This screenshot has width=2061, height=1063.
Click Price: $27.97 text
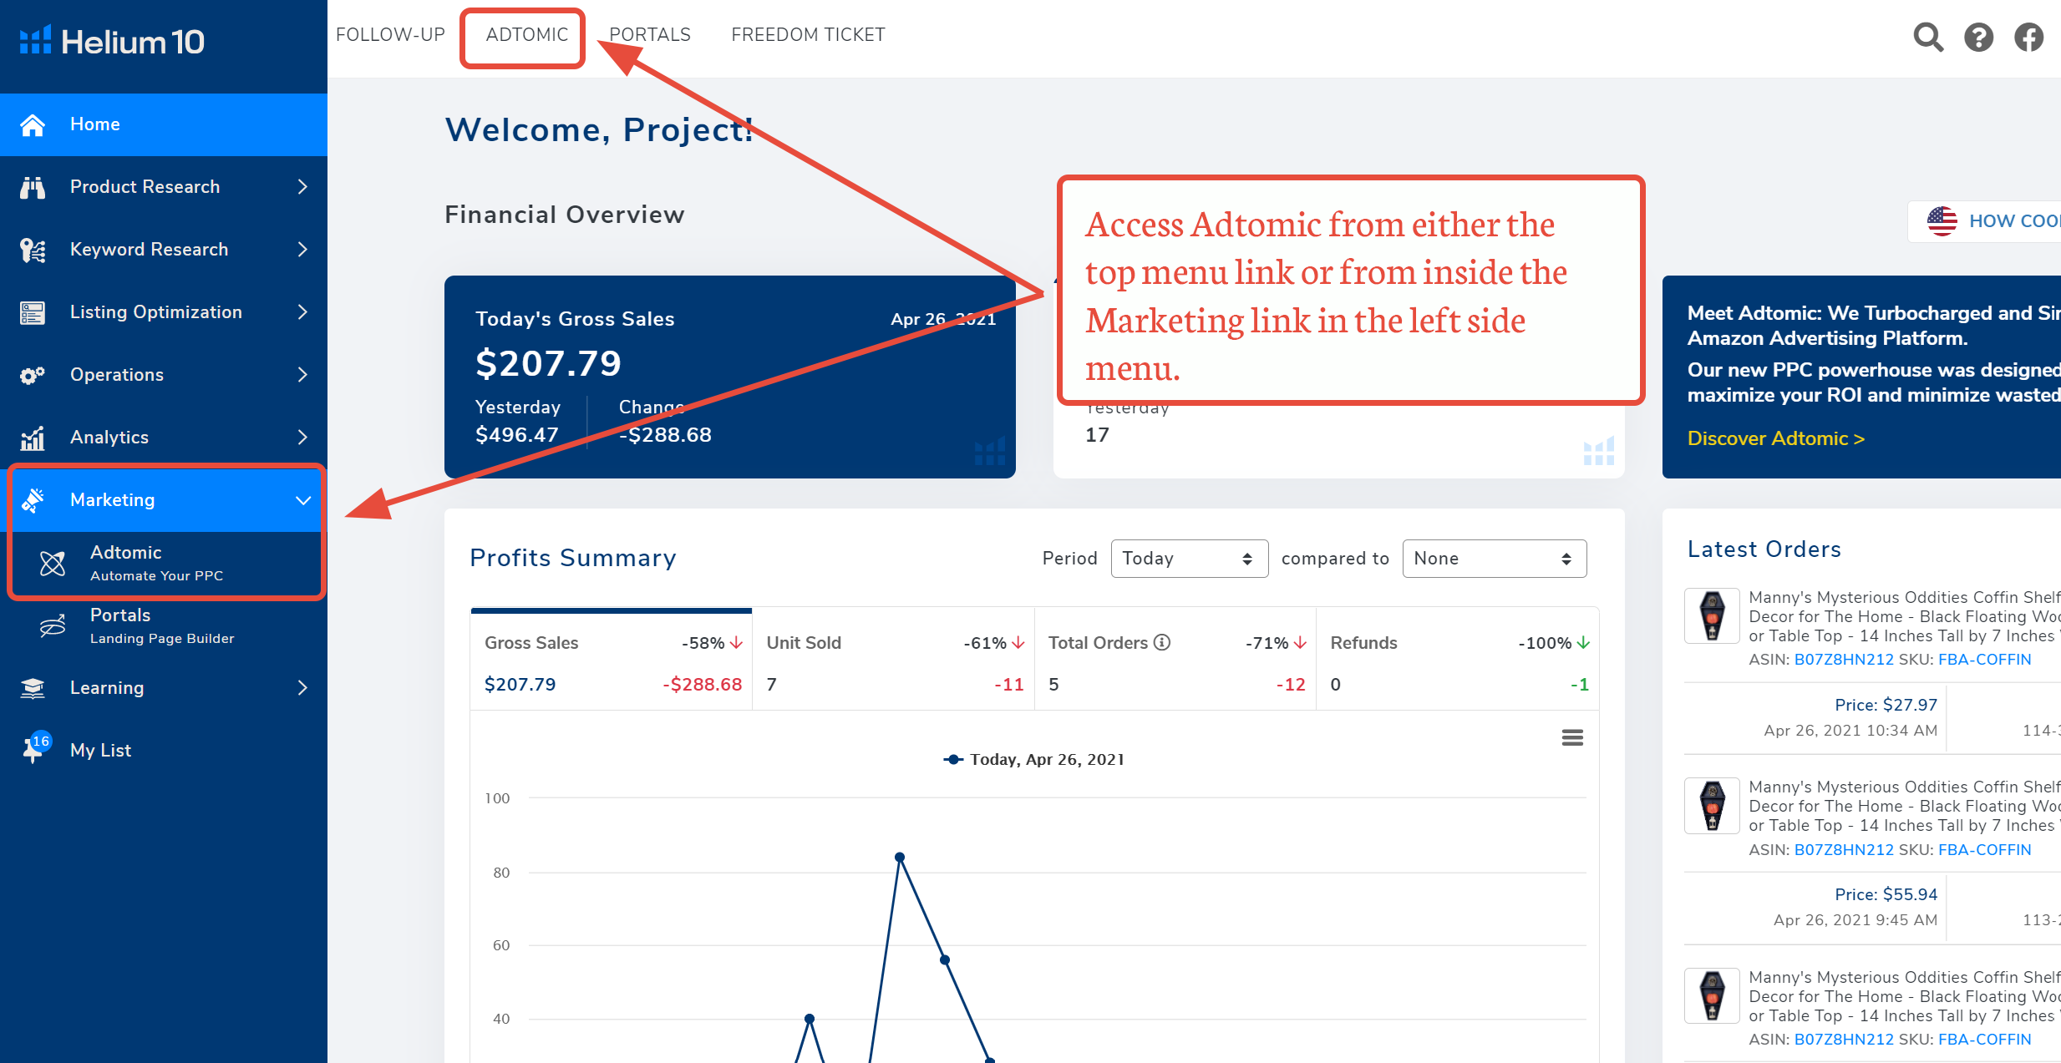point(1886,705)
